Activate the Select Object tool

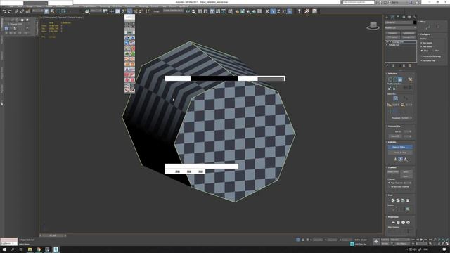pyautogui.click(x=46, y=11)
